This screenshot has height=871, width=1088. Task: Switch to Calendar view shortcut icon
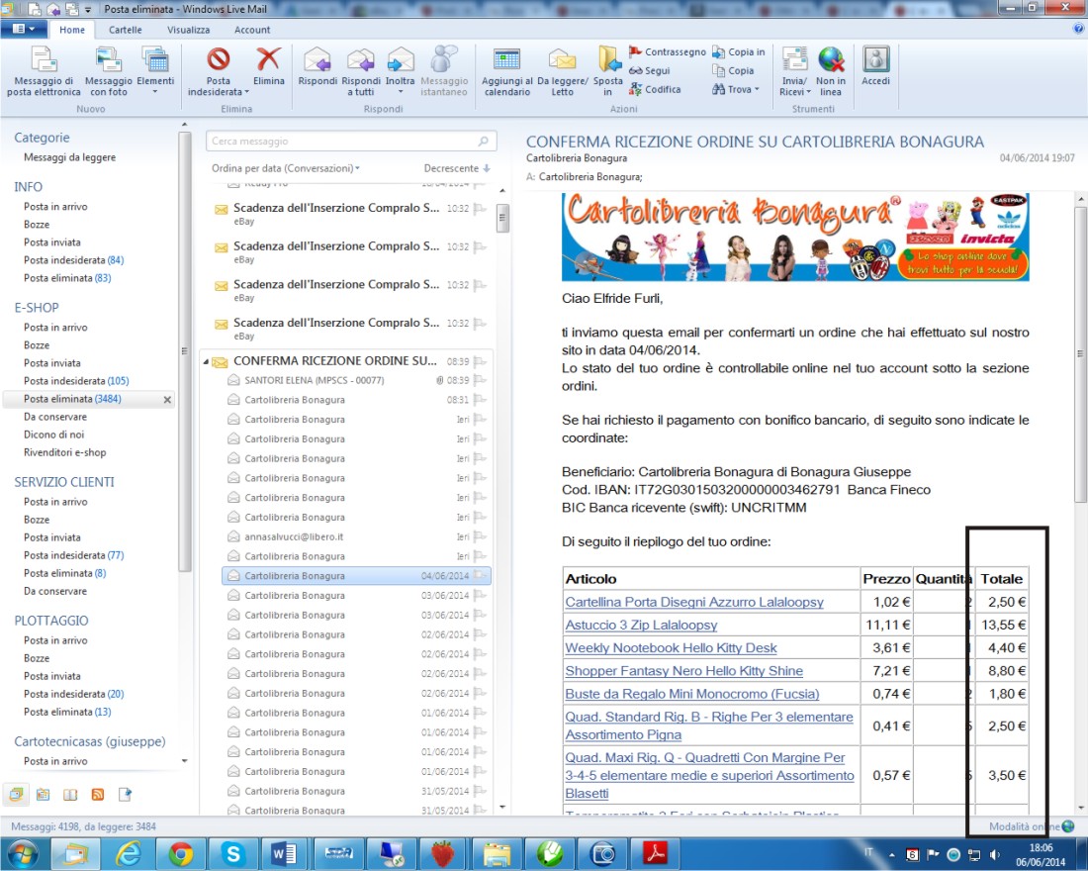pyautogui.click(x=43, y=794)
